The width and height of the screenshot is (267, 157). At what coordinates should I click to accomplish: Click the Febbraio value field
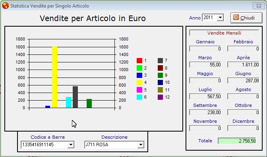click(x=243, y=49)
